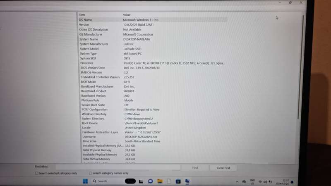Open the dark blue store app on taskbar
The width and height of the screenshot is (331, 186).
178,181
